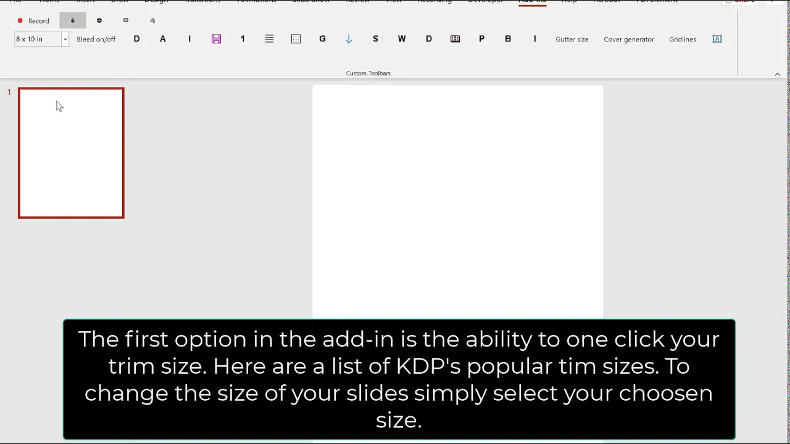Click the round camera icon after microphone

(x=99, y=20)
